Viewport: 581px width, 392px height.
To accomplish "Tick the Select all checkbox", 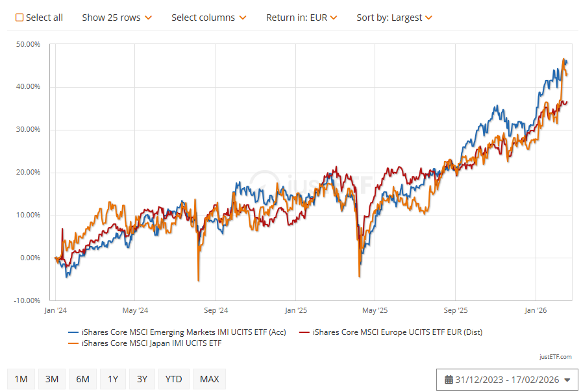I will (x=19, y=18).
